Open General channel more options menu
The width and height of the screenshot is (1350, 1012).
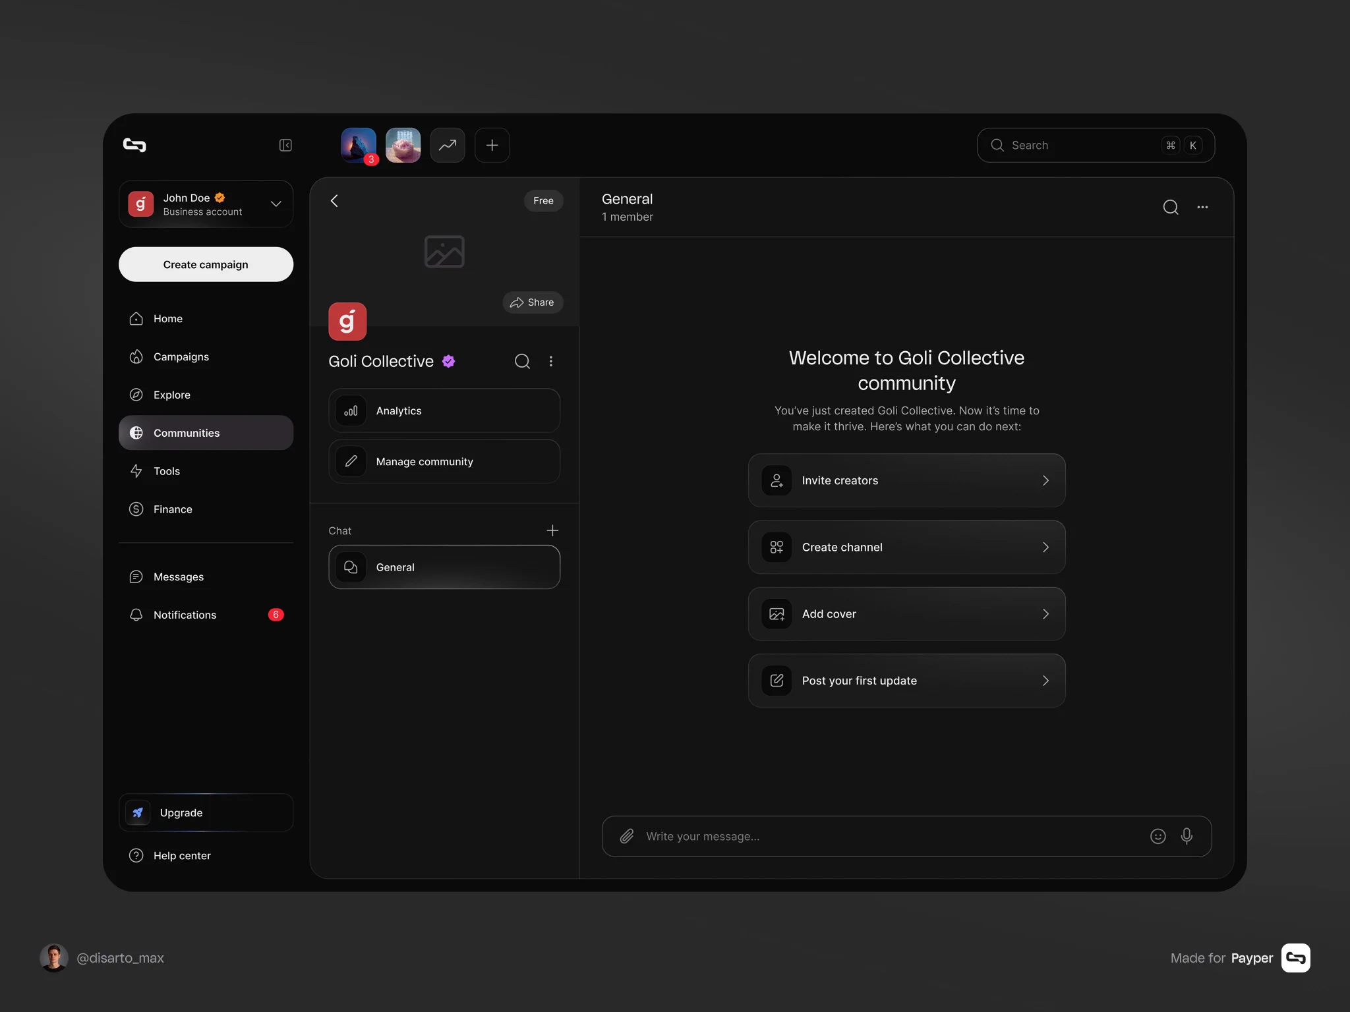[1202, 207]
